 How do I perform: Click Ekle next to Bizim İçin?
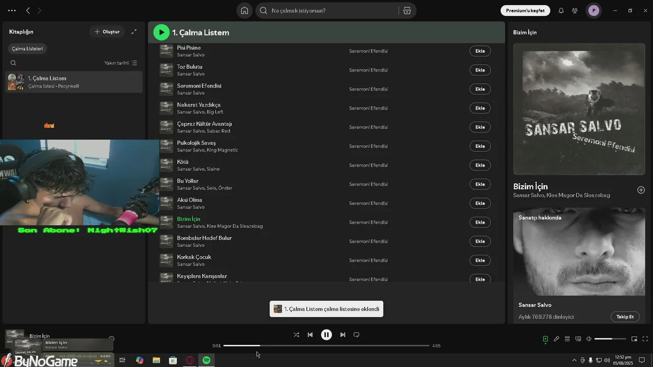click(480, 222)
